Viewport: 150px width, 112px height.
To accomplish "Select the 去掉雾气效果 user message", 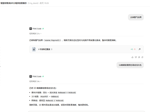I will [136, 17].
